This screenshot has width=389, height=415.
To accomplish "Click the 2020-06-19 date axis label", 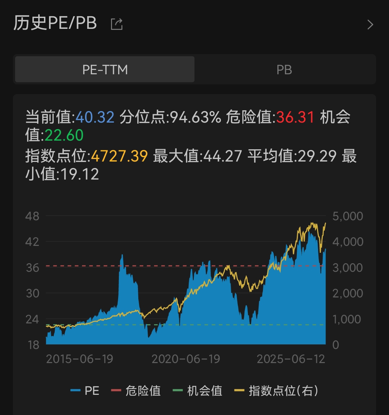I will (x=186, y=359).
